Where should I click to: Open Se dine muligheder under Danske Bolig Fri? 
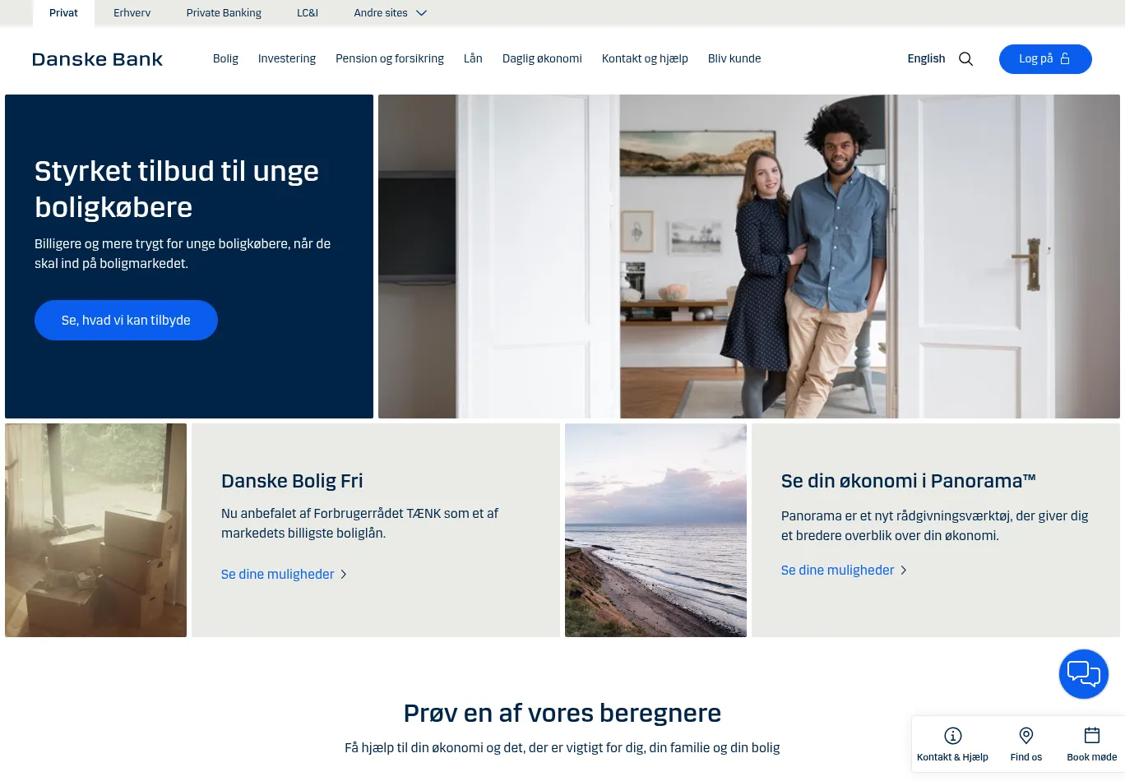[x=278, y=575]
